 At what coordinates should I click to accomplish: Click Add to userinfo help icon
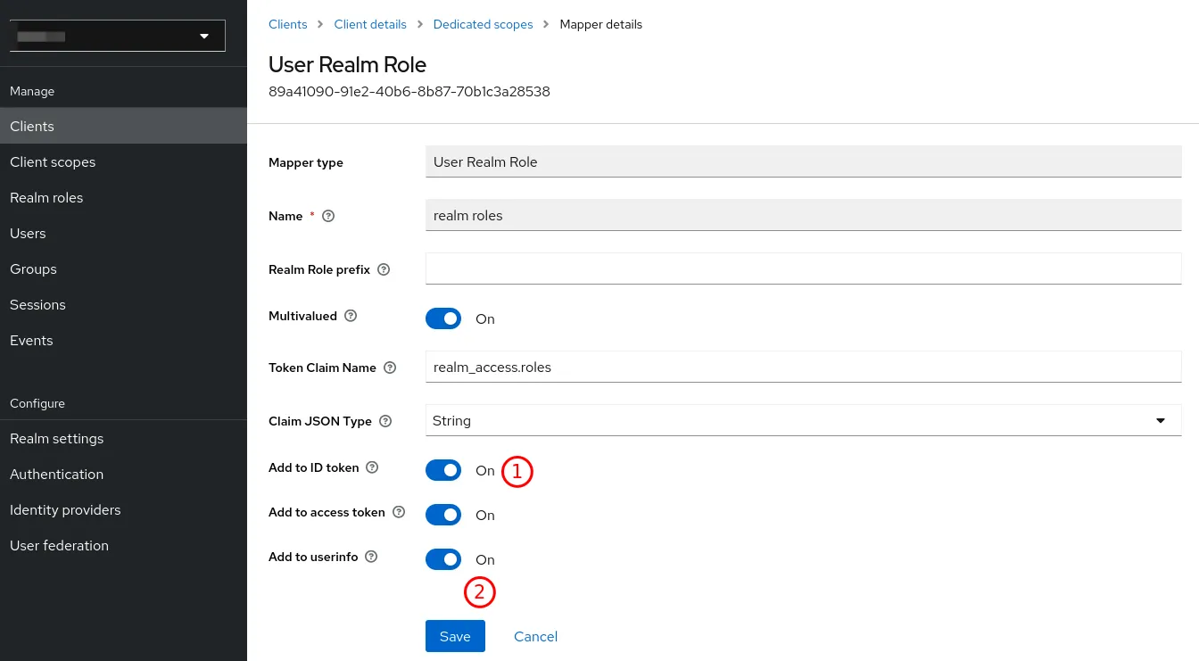pos(372,557)
